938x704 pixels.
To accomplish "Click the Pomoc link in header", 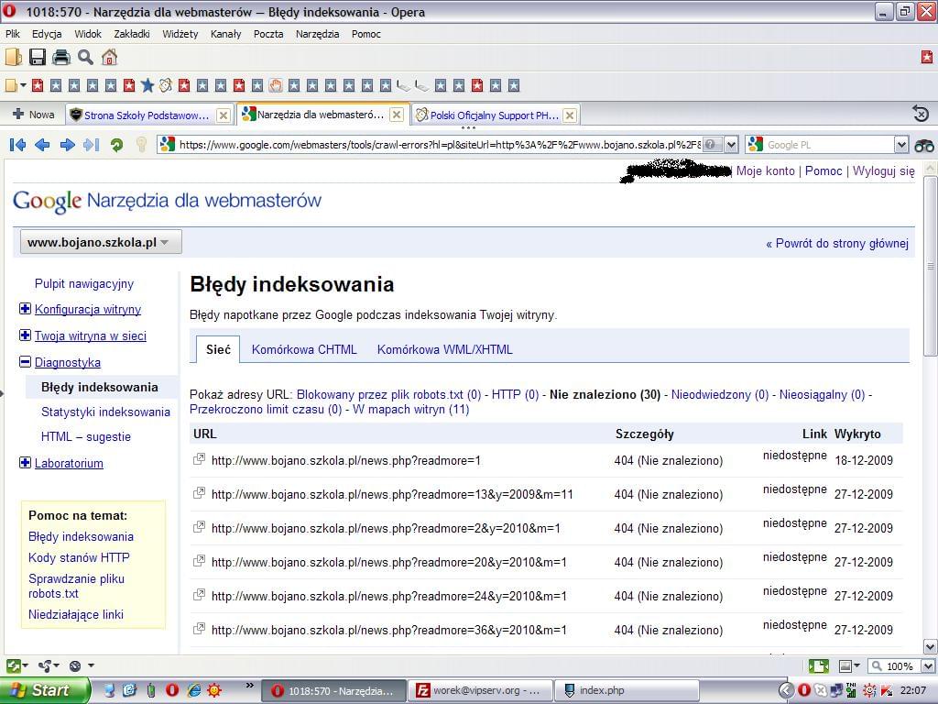I will [823, 171].
